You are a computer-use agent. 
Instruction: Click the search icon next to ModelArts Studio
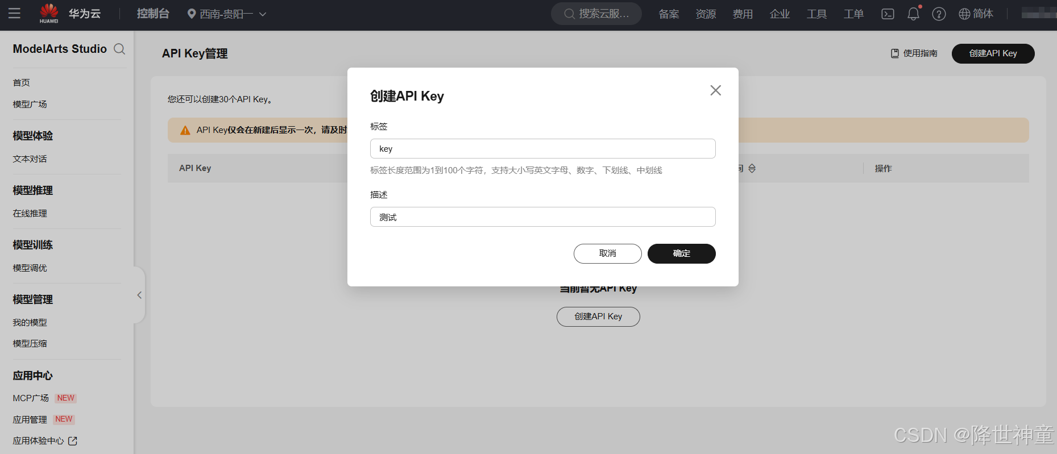pyautogui.click(x=119, y=49)
